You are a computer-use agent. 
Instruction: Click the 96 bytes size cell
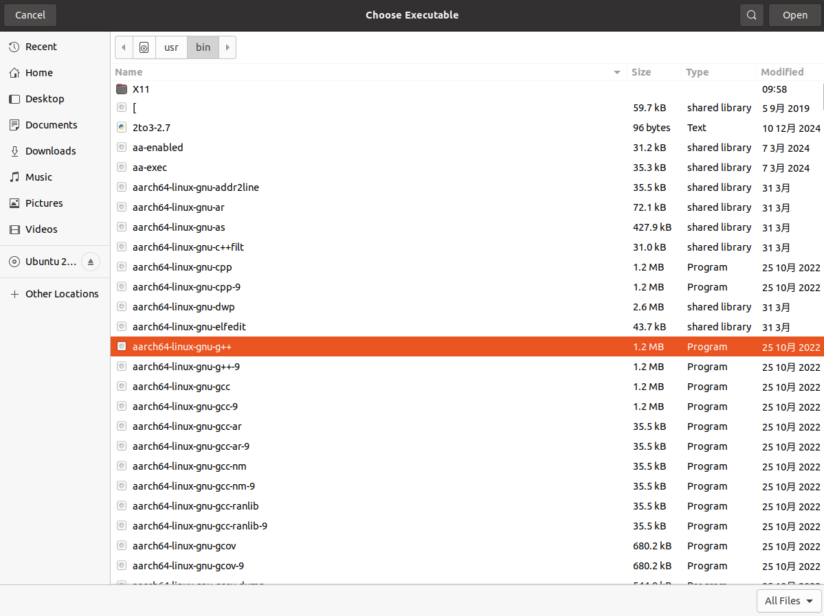tap(652, 128)
